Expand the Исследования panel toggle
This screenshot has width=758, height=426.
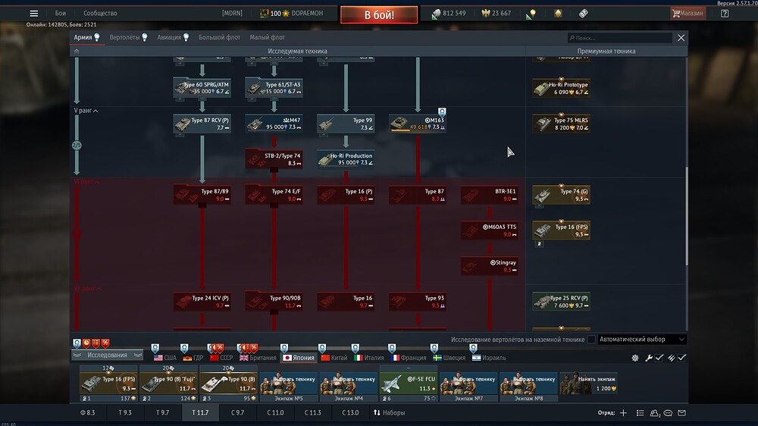108,355
